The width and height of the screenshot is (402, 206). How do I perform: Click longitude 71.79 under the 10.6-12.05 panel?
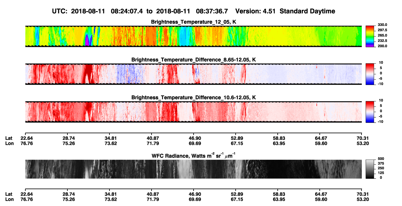(x=153, y=143)
